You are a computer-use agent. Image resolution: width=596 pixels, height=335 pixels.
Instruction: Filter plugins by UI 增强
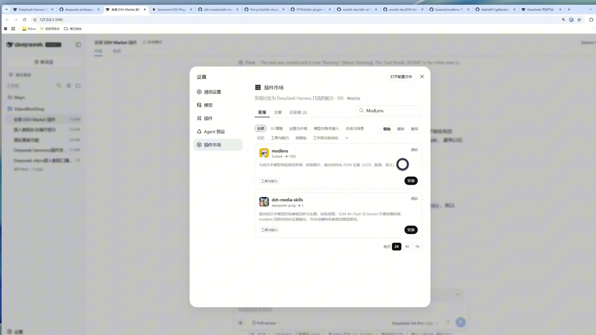276,128
